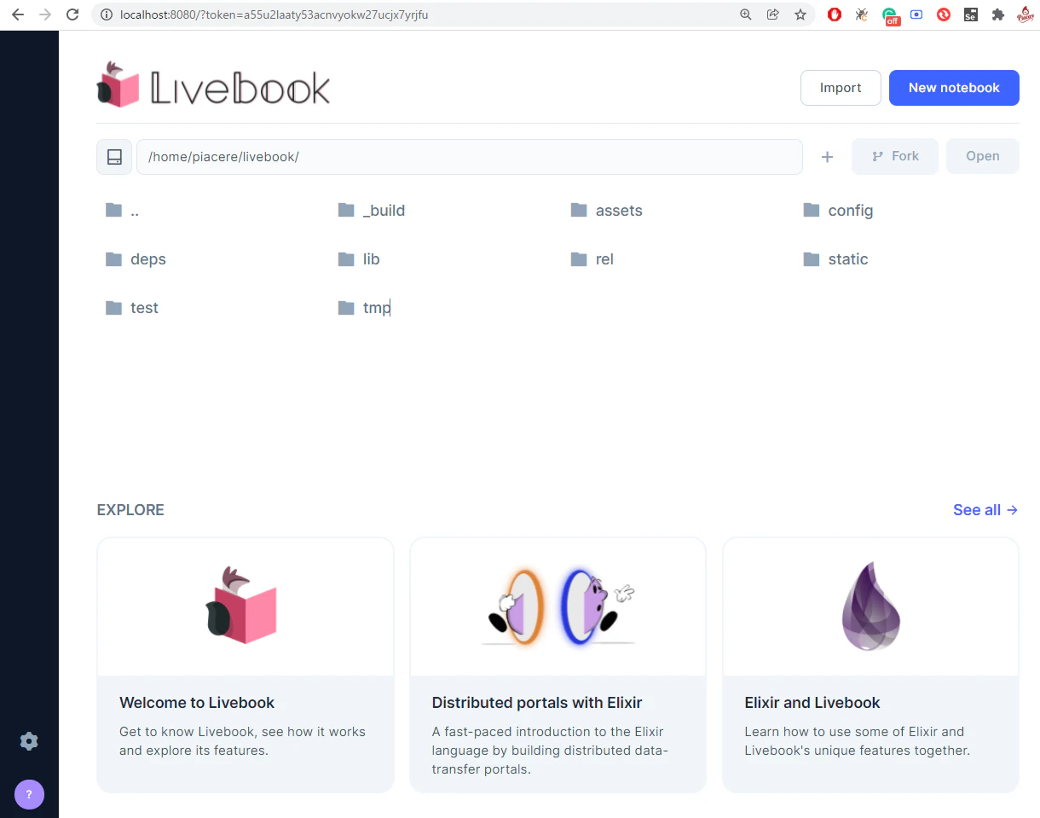Open the _build folder
Image resolution: width=1040 pixels, height=818 pixels.
(372, 211)
